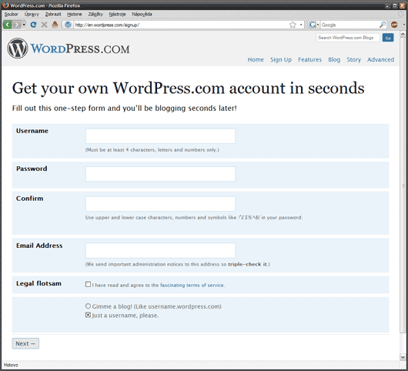The image size is (408, 371).
Task: Click the Stop loading X icon
Action: click(44, 25)
